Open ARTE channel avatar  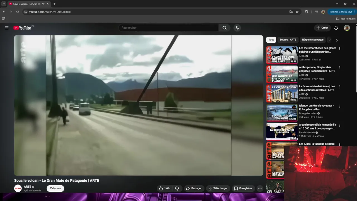18,188
